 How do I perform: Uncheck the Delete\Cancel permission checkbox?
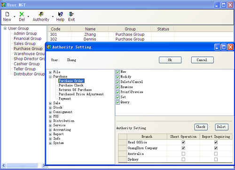[x=118, y=82]
